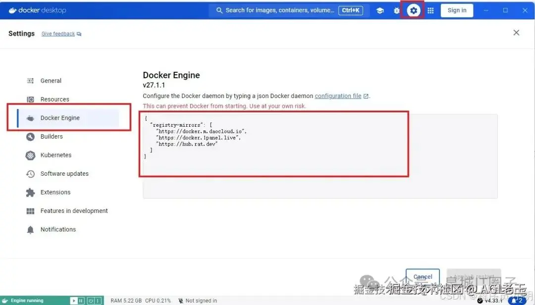Click the Not signed in status

point(198,301)
